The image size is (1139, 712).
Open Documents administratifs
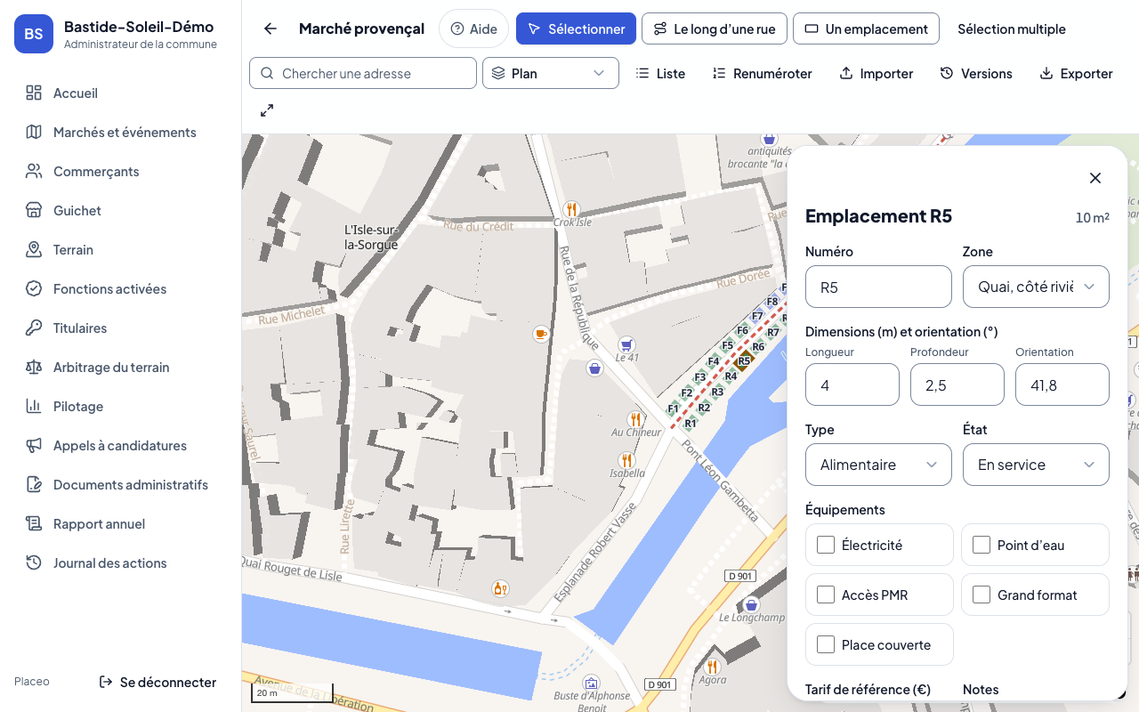(120, 484)
